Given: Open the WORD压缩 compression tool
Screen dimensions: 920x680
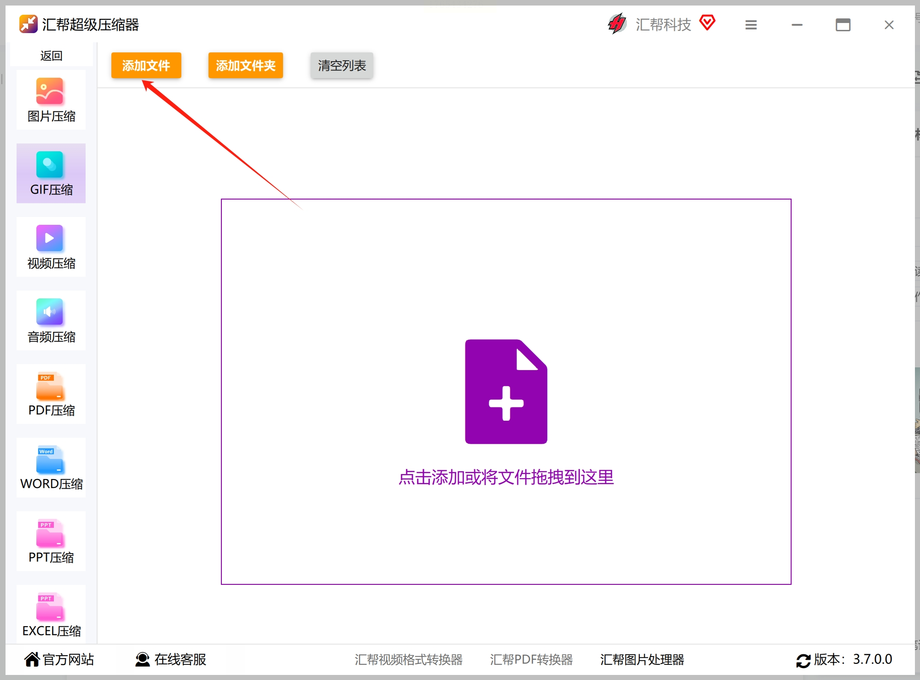Looking at the screenshot, I should [x=51, y=468].
